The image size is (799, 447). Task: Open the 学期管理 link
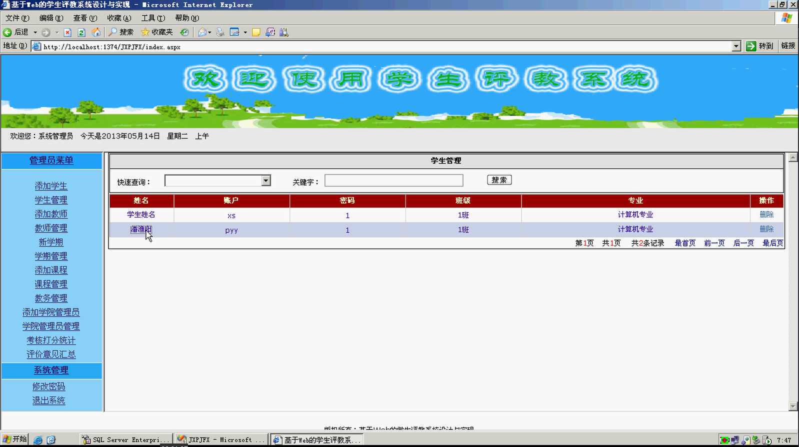(x=51, y=256)
